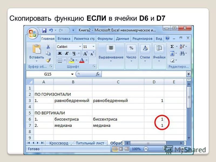Select the Bold (Ж) formatting icon
The height and width of the screenshot is (162, 216).
[60, 53]
